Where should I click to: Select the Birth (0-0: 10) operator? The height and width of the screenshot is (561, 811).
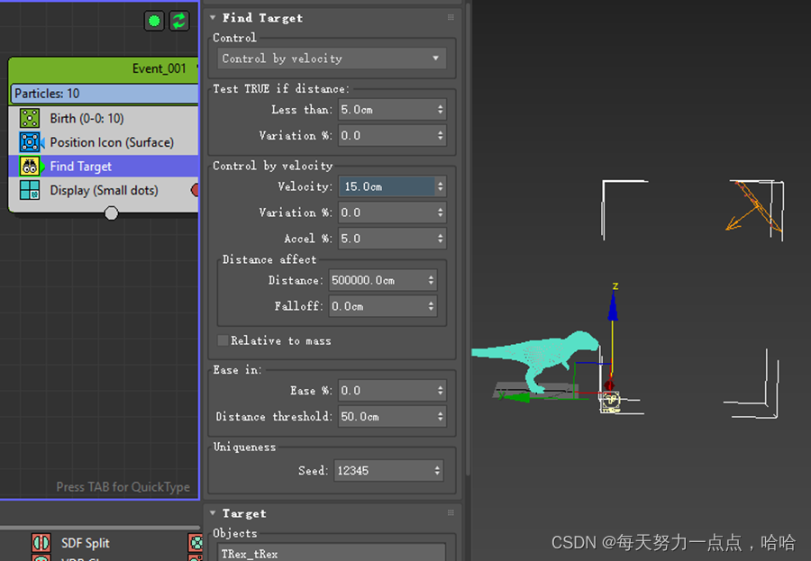pyautogui.click(x=104, y=118)
